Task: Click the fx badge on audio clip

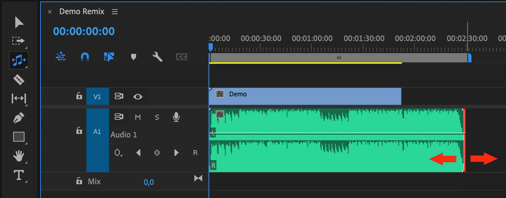Action: click(x=220, y=114)
